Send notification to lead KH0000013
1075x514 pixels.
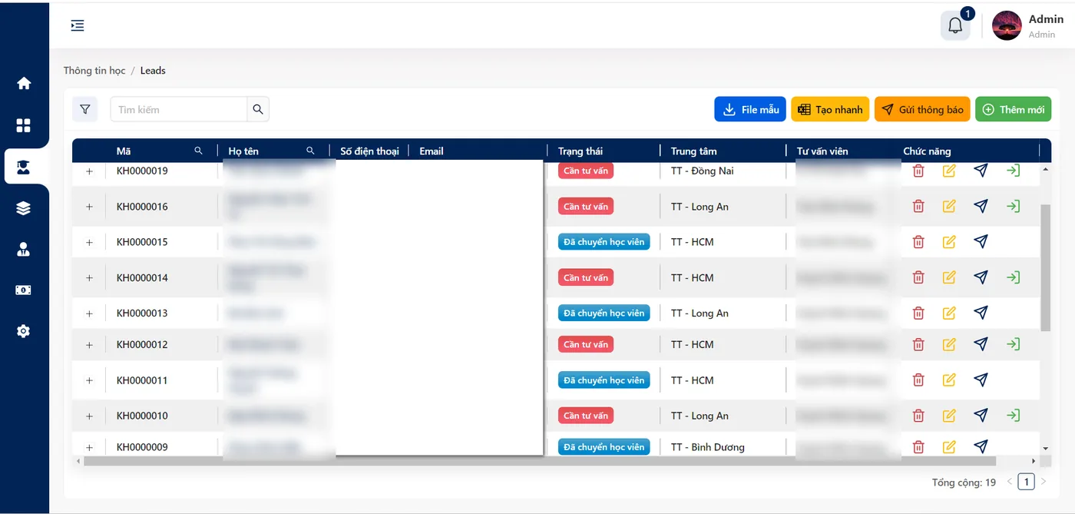(981, 313)
